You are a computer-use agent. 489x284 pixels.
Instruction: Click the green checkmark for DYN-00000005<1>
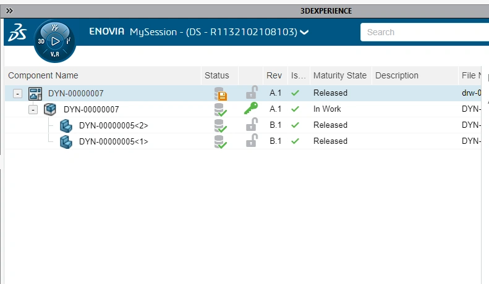coord(295,141)
